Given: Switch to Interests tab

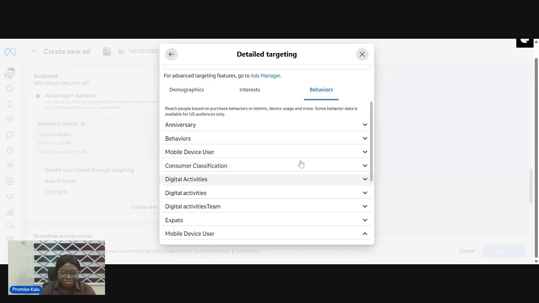Looking at the screenshot, I should point(250,90).
